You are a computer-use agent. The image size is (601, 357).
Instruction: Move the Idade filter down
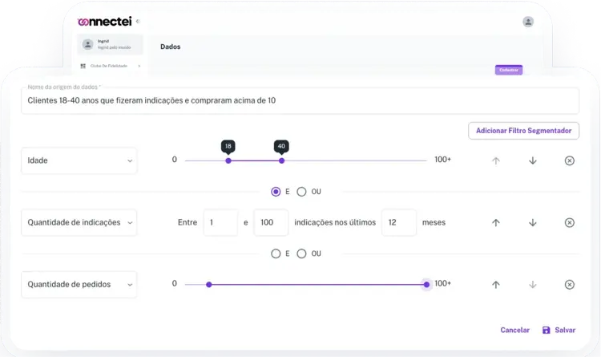532,160
